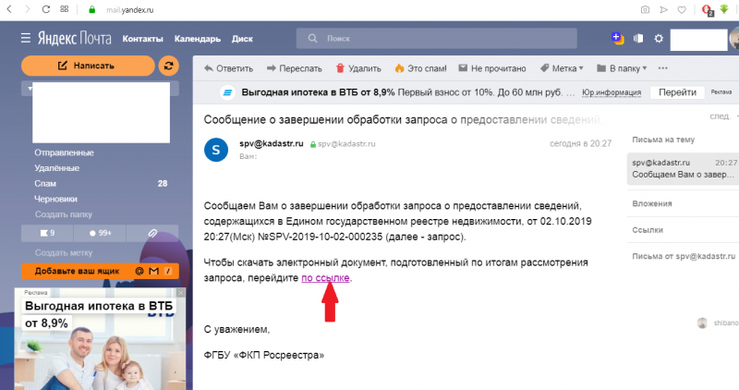This screenshot has height=390, width=739.
Task: Open mail settings gear icon
Action: click(x=659, y=39)
